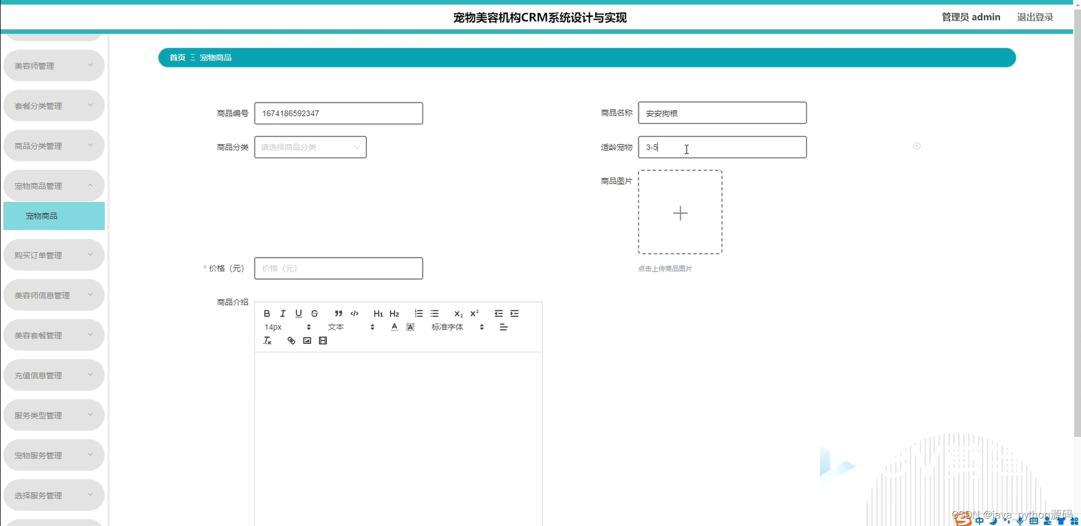Image resolution: width=1081 pixels, height=526 pixels.
Task: Open the 服务类型管理 sidebar menu
Action: coord(54,415)
